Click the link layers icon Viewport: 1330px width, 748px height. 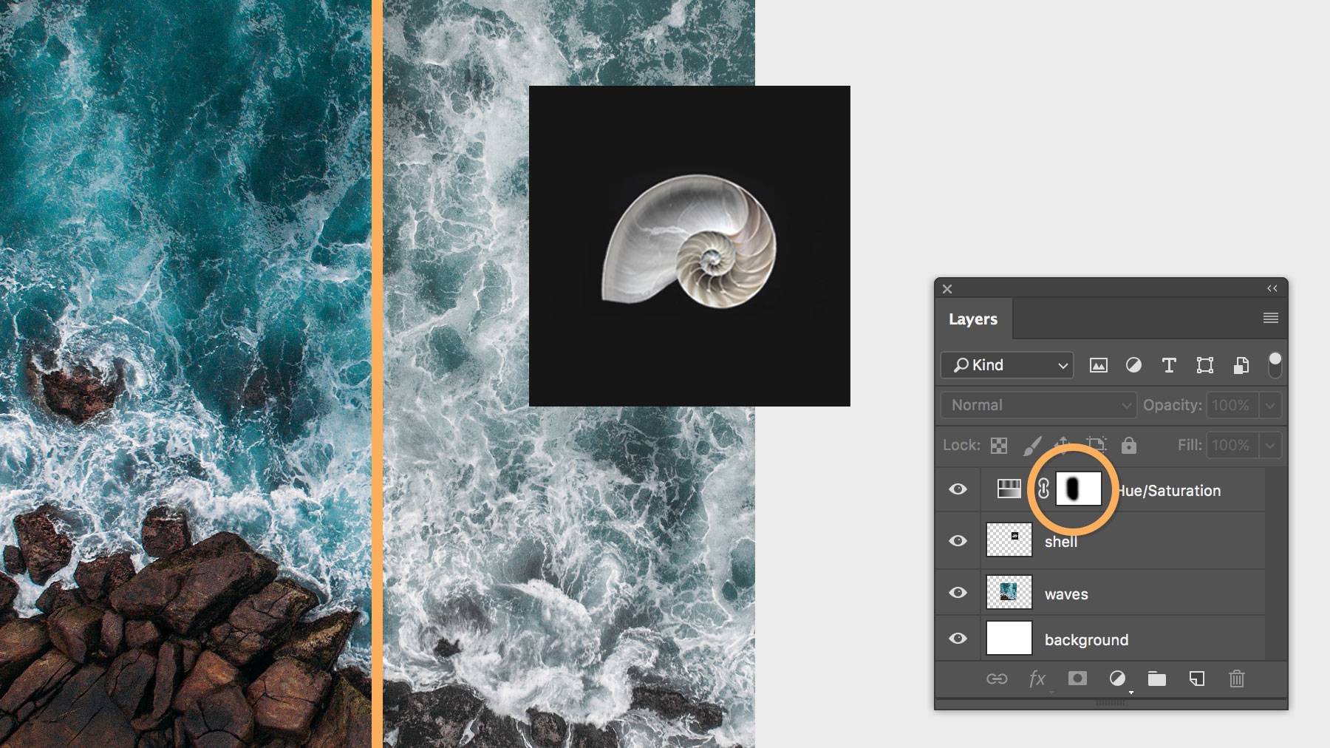[x=997, y=679]
